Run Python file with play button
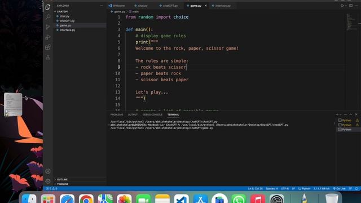 click(x=342, y=6)
